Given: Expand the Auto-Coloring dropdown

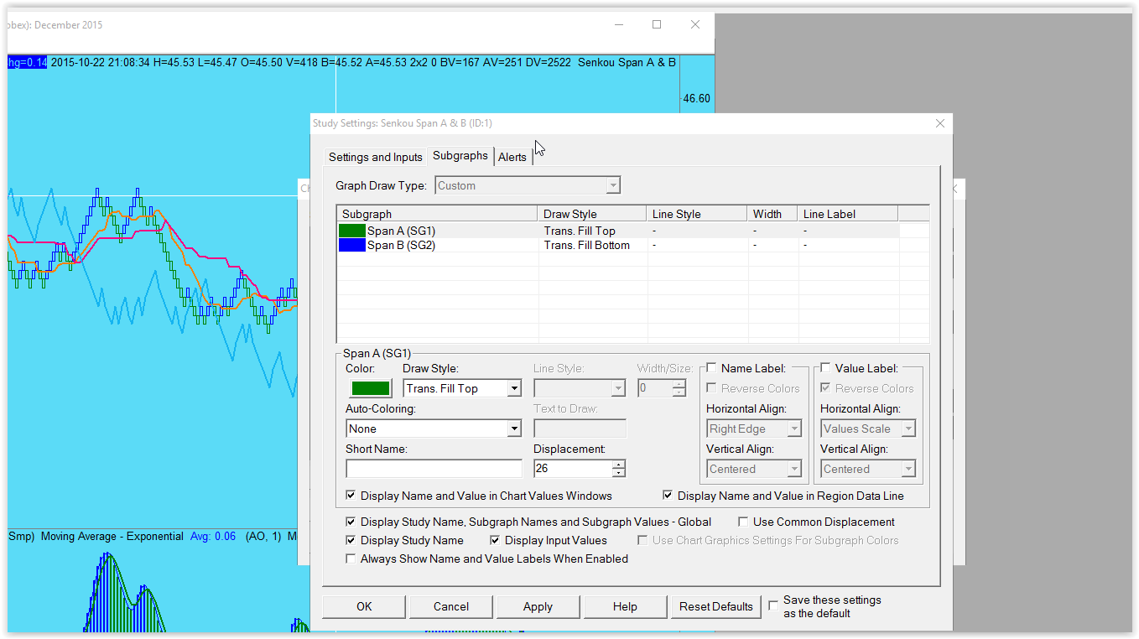Looking at the screenshot, I should pos(514,429).
